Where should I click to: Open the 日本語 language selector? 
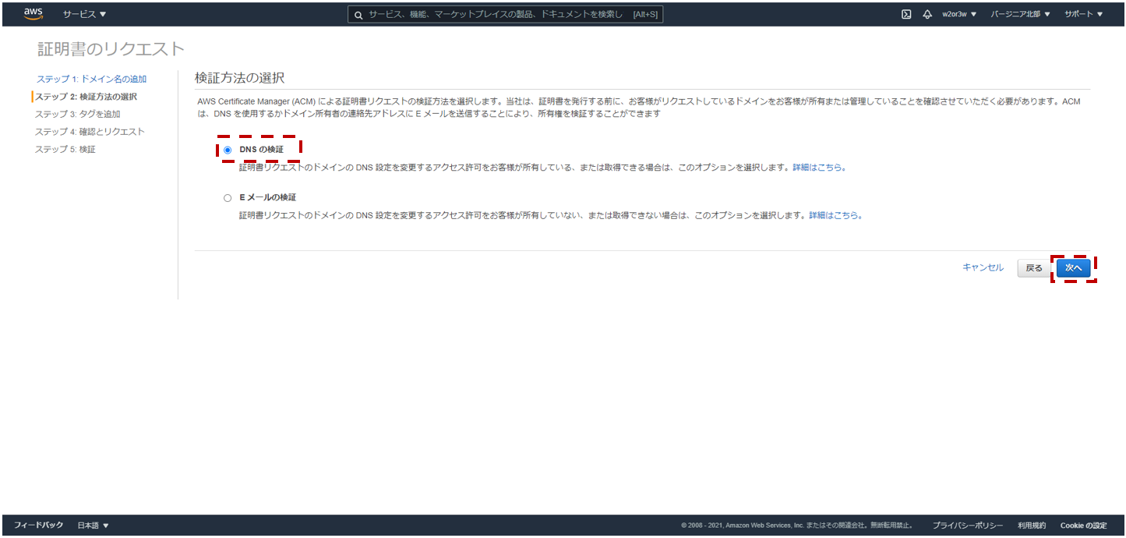[x=93, y=526]
